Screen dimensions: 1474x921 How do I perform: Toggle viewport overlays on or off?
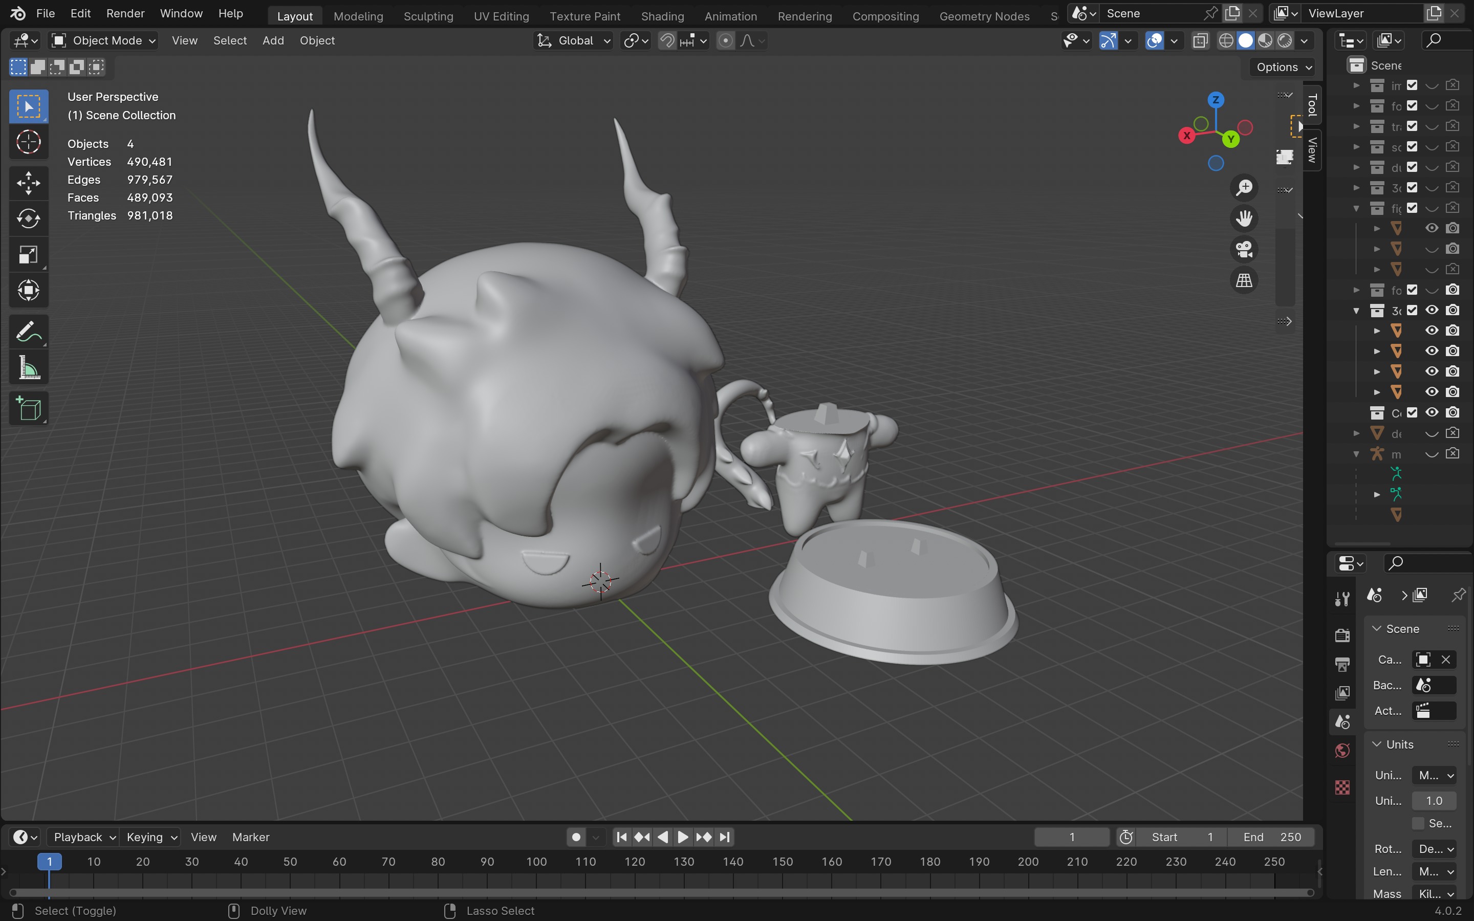coord(1154,41)
